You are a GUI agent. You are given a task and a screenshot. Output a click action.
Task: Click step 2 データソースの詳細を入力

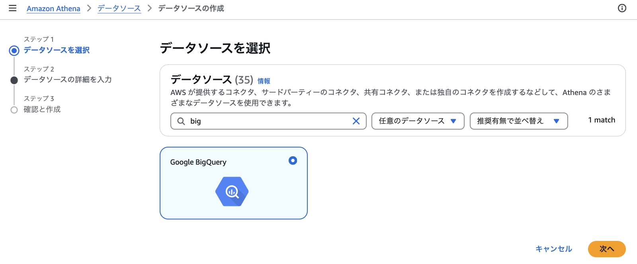coord(68,80)
